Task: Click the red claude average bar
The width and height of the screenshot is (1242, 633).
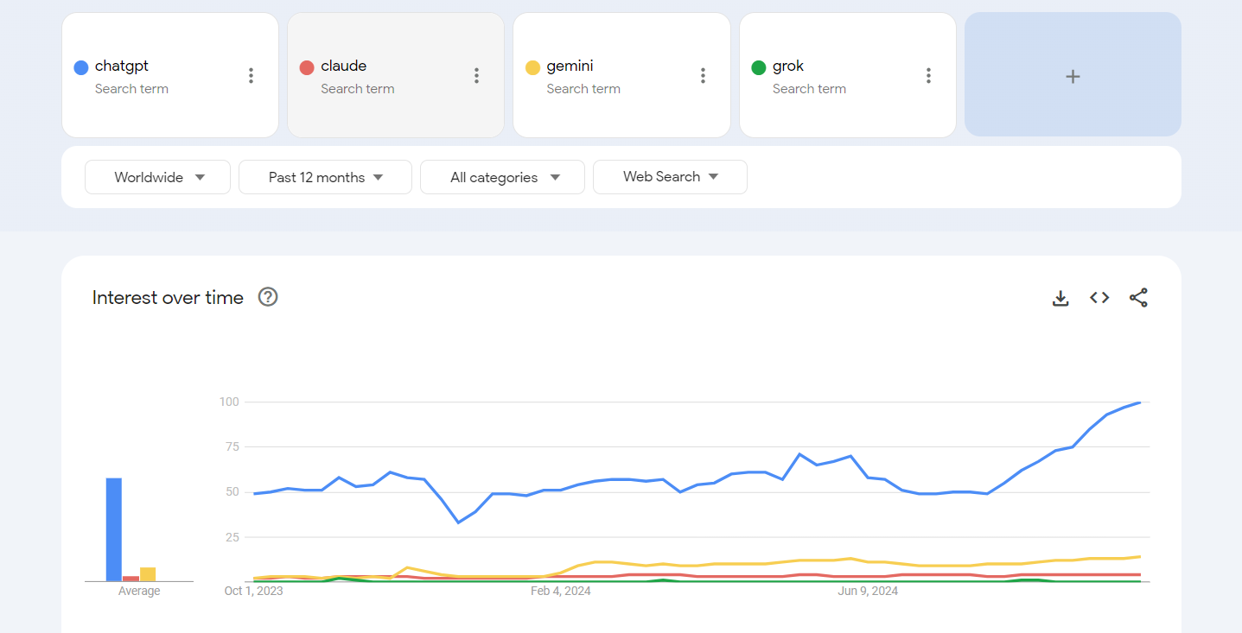Action: (x=131, y=579)
